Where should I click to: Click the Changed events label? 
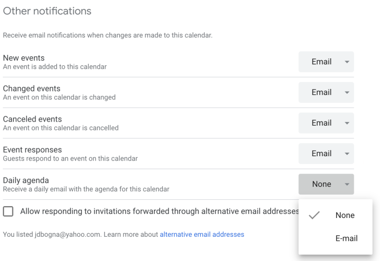[32, 88]
